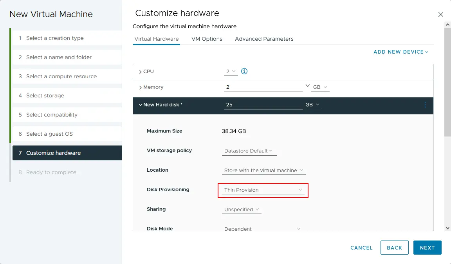Image resolution: width=451 pixels, height=264 pixels.
Task: Click the scrollbar down arrow icon
Action: [x=447, y=228]
